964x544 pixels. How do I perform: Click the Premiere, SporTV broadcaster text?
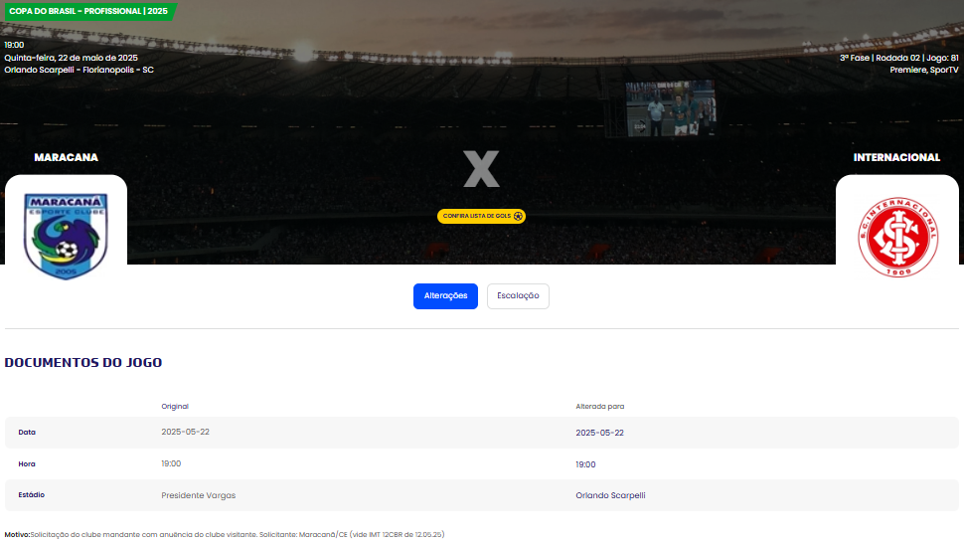pyautogui.click(x=924, y=71)
